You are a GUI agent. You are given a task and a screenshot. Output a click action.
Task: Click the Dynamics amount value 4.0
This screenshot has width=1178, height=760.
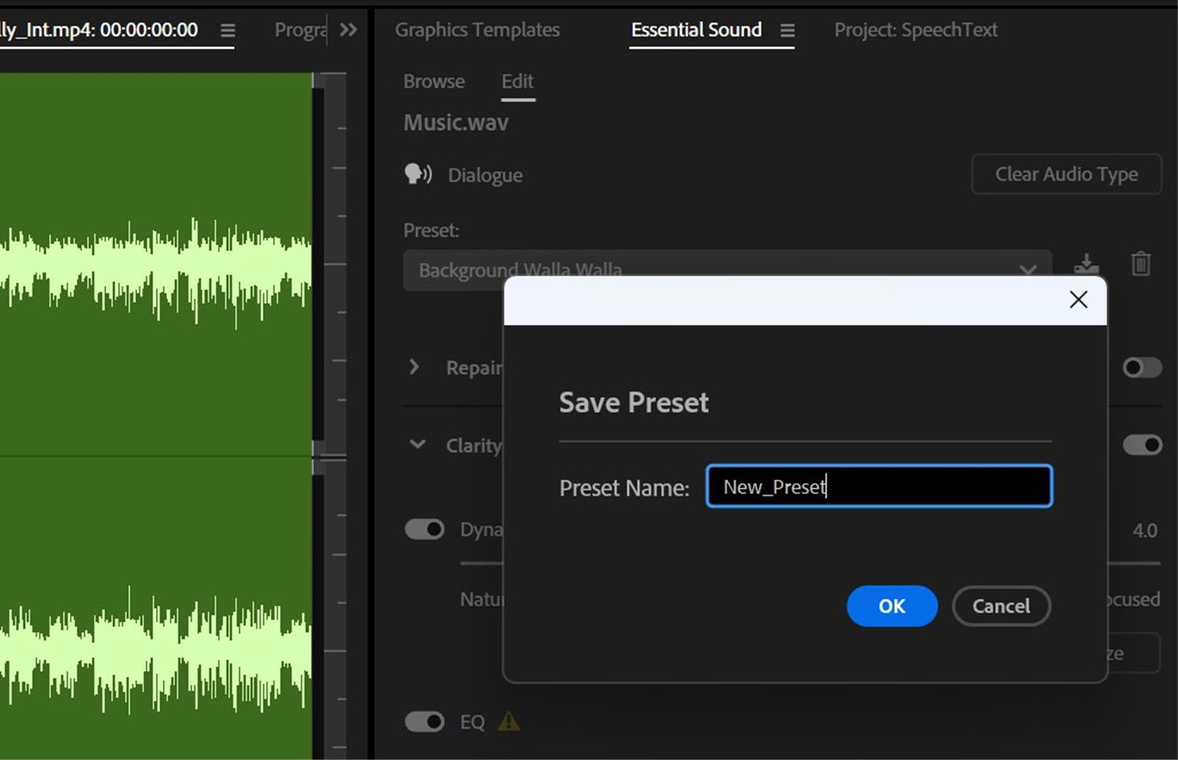point(1144,529)
